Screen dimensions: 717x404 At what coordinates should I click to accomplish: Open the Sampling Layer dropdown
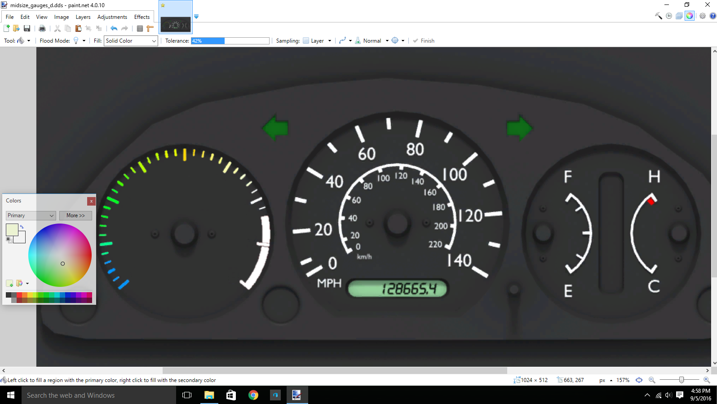(x=317, y=41)
